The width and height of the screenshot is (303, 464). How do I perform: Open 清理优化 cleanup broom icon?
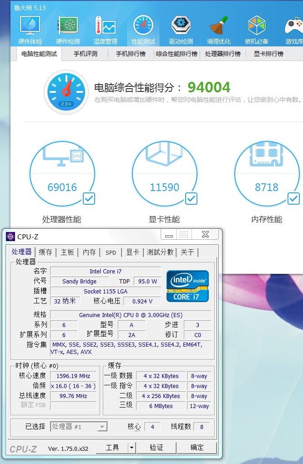(219, 30)
